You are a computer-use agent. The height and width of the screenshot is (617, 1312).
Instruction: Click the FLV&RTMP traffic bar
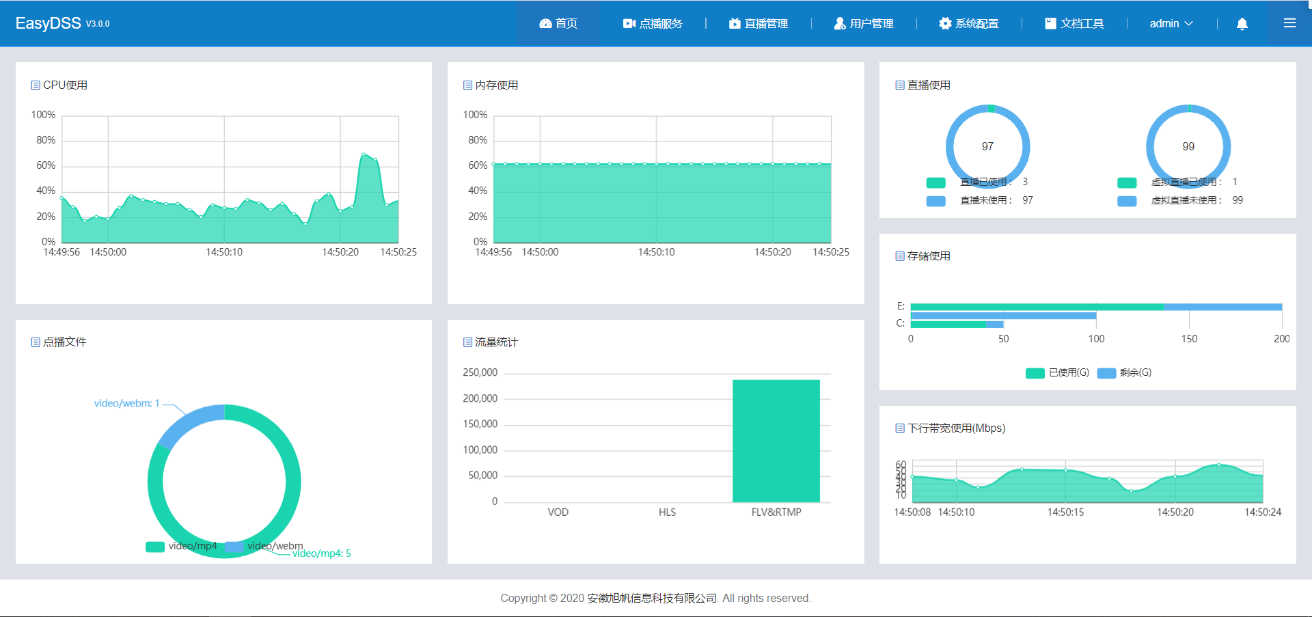(x=776, y=441)
